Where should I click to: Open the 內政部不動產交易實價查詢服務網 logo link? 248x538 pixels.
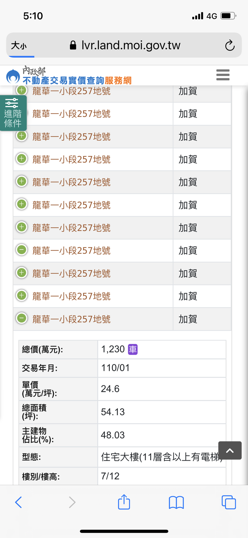[69, 76]
